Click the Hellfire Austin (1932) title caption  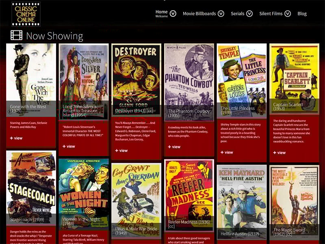[240, 234]
